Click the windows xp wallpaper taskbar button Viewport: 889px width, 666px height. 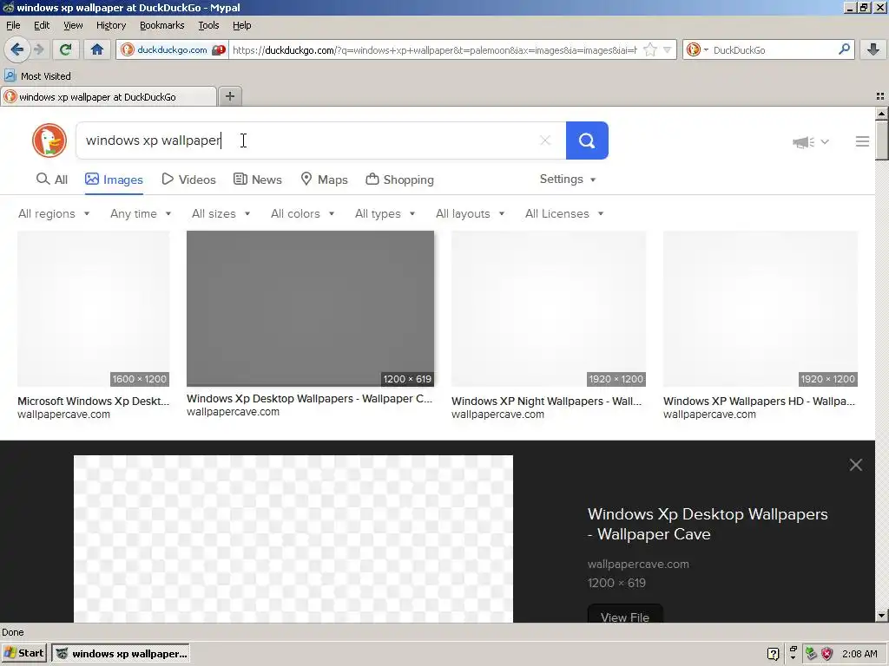click(x=121, y=654)
